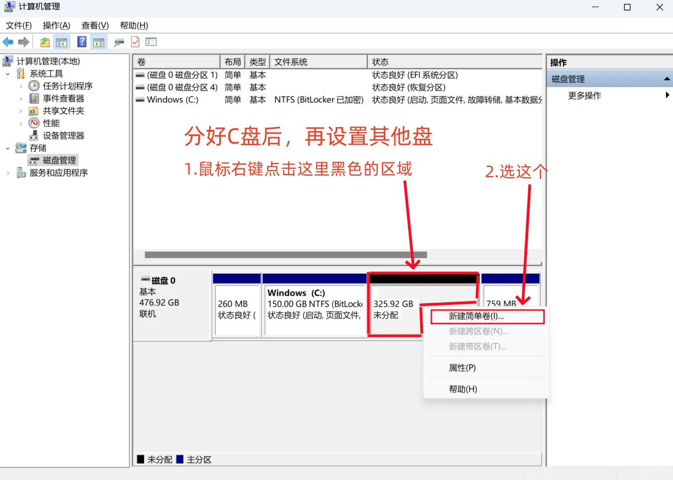Toggle the show/hide console tree toolbar icon
Screen dimensions: 673x480
(62, 42)
